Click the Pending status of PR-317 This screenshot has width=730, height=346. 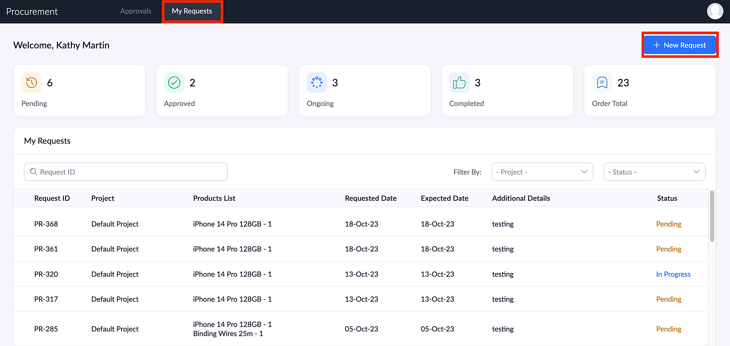[669, 299]
